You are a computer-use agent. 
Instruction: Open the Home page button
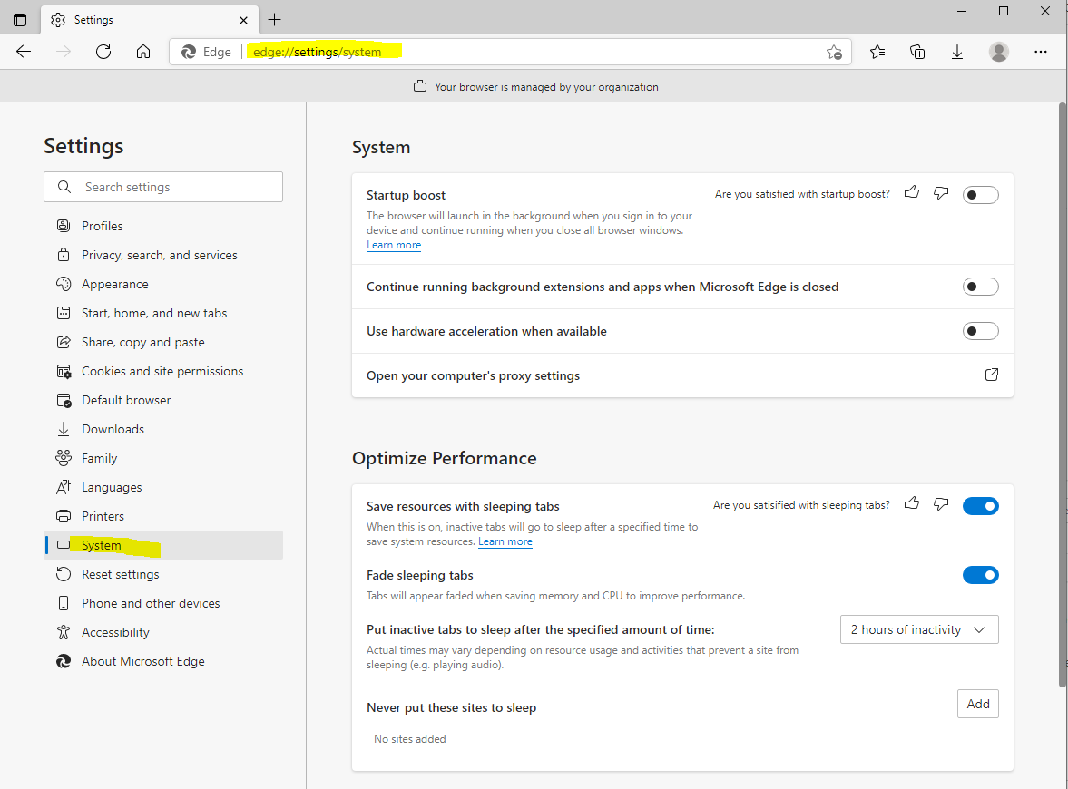pyautogui.click(x=143, y=52)
